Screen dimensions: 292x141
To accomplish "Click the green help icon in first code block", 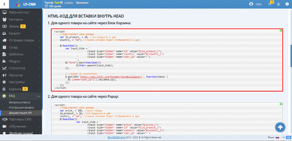I will coord(281,31).
